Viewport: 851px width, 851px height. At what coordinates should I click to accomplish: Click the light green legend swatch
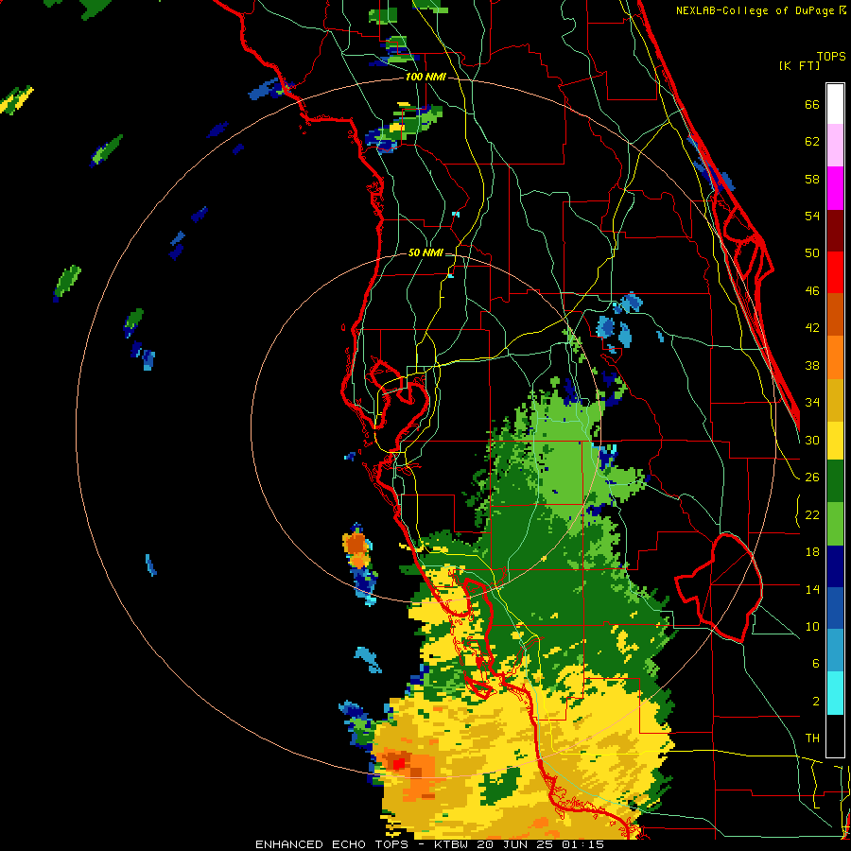click(x=835, y=523)
